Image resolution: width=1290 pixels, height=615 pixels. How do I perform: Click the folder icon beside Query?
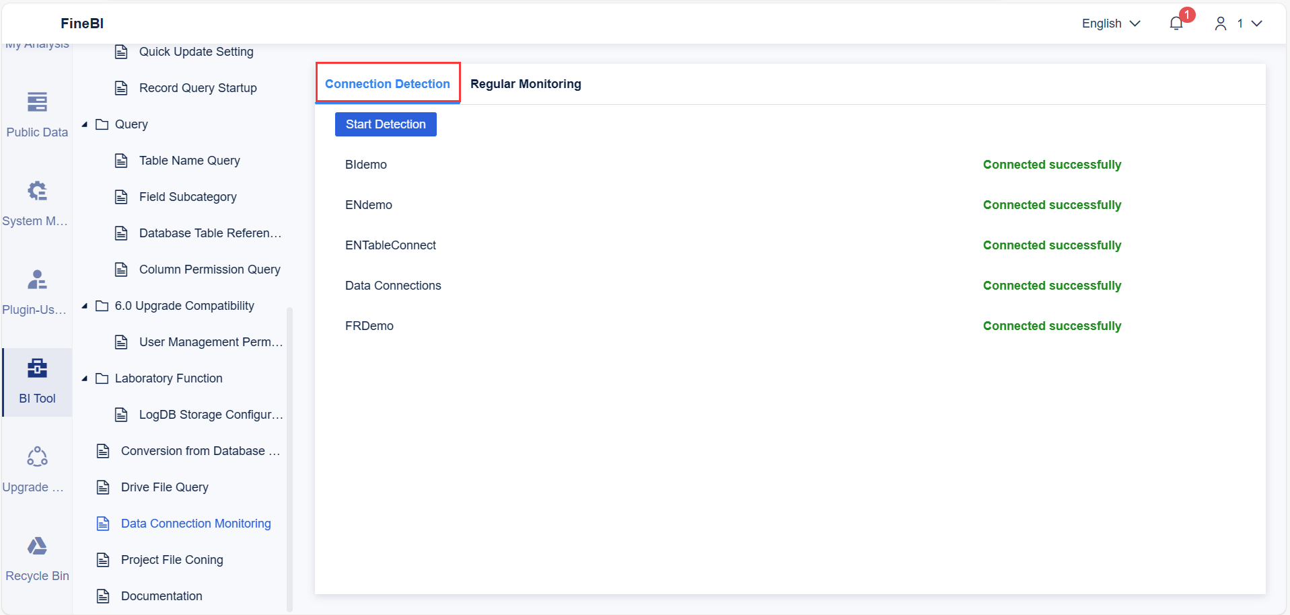coord(102,124)
